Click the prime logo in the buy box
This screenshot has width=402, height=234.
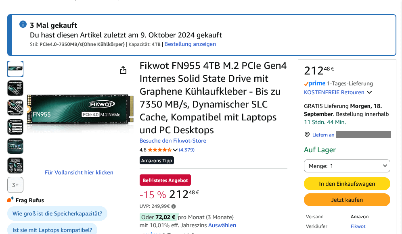click(315, 84)
